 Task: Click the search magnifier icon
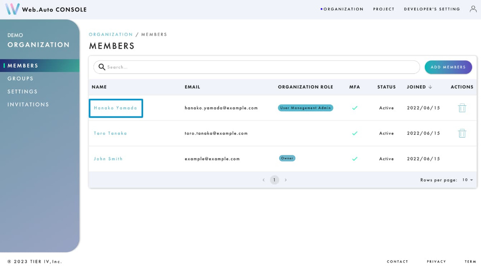102,67
